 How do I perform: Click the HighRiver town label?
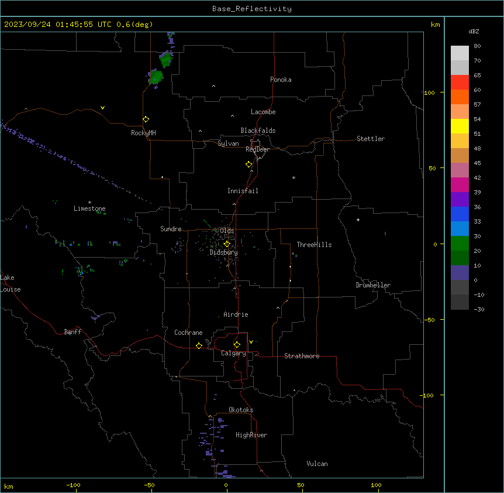251,435
